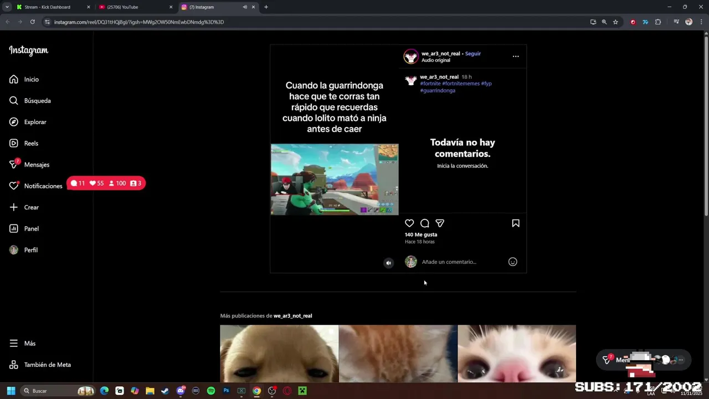Open the media control icon in the toolbar
Viewport: 709px width, 399px height.
point(676,22)
